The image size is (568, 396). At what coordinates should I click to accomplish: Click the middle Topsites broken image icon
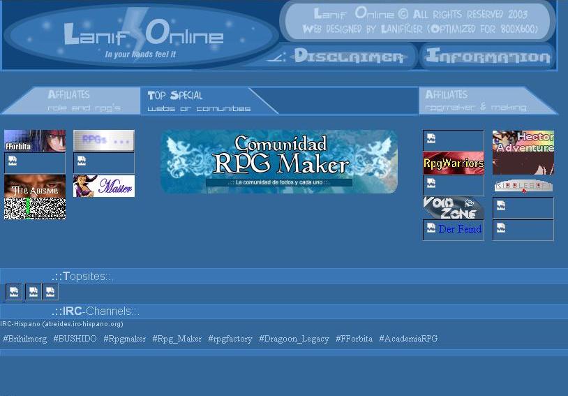pos(33,292)
